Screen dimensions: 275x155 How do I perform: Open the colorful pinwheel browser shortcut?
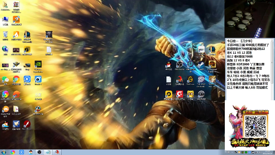[5, 96]
